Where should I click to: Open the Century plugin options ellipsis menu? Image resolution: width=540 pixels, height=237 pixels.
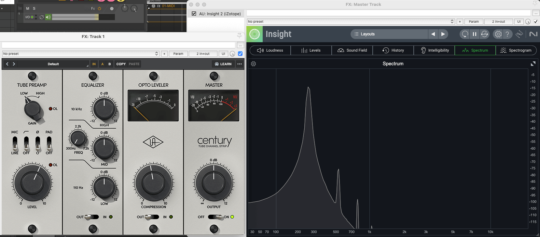(240, 64)
